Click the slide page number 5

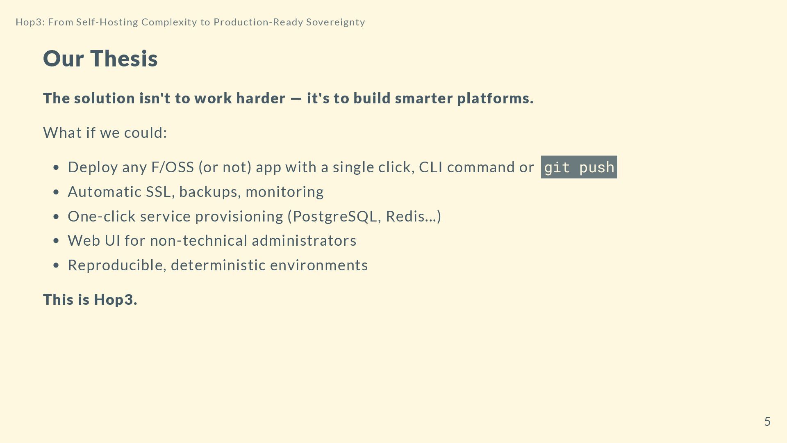point(767,422)
